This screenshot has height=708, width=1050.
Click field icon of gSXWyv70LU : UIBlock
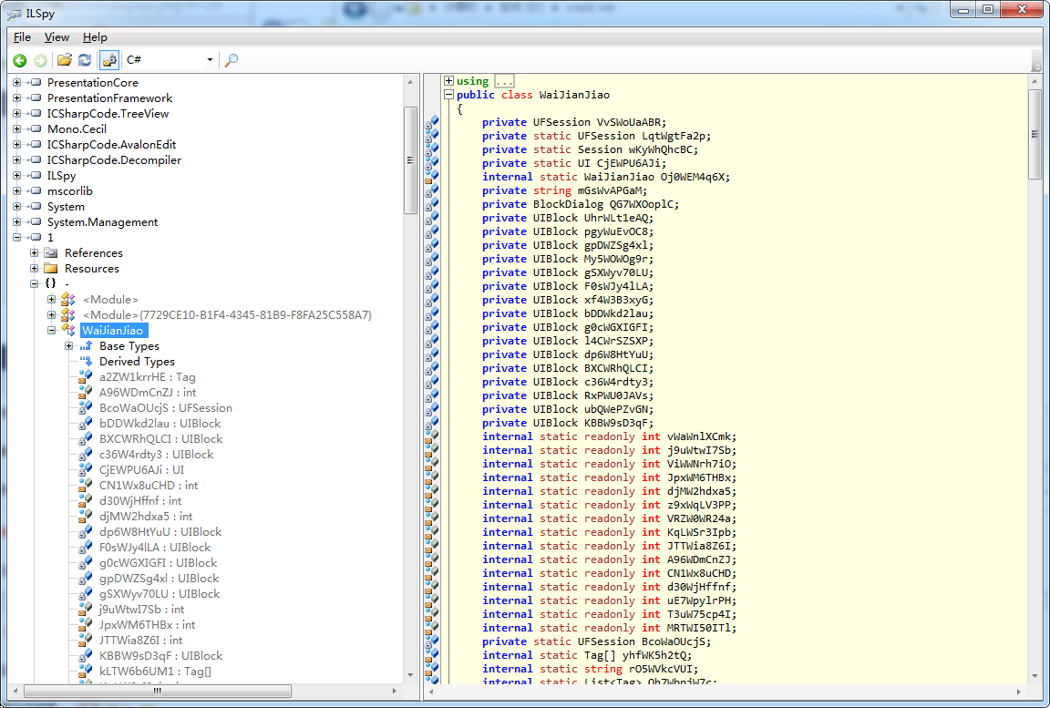(x=86, y=593)
